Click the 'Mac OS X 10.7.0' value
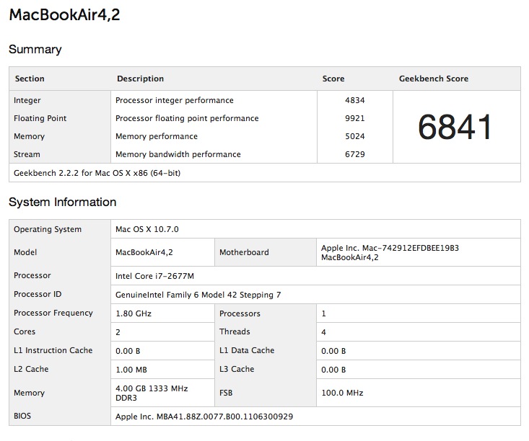 (147, 229)
